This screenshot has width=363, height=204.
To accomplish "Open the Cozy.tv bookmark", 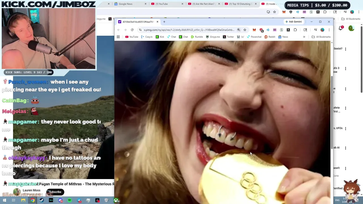I will (x=147, y=37).
